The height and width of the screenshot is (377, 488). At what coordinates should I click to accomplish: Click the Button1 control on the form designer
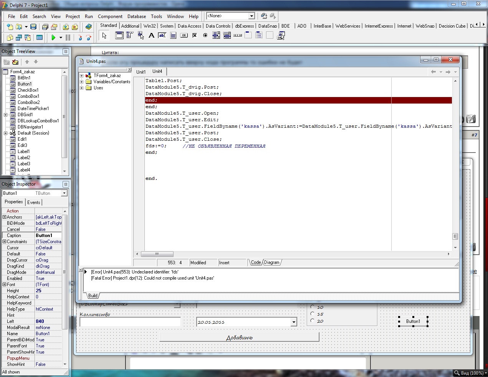pos(413,321)
